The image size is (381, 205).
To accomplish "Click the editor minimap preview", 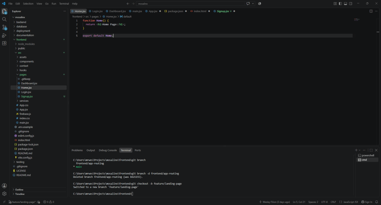I will coord(357,19).
